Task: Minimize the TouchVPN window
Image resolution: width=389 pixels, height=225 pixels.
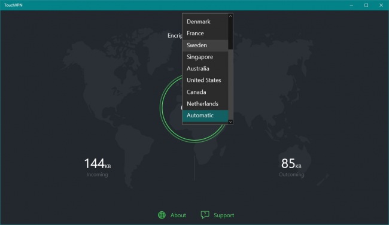Action: pyautogui.click(x=351, y=5)
